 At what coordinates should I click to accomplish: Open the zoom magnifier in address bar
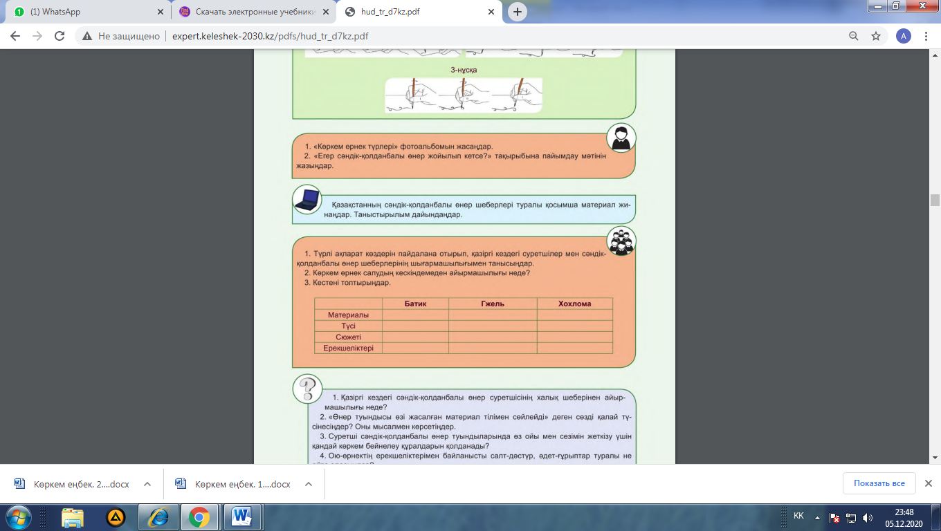855,36
